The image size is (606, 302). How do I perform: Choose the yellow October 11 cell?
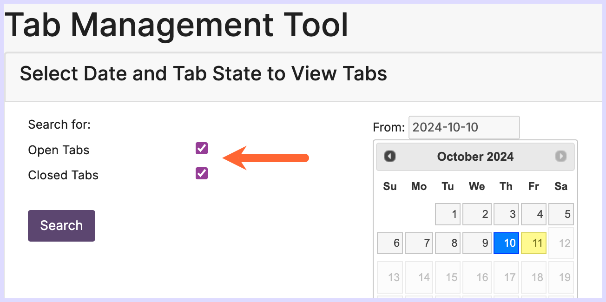[x=534, y=243]
